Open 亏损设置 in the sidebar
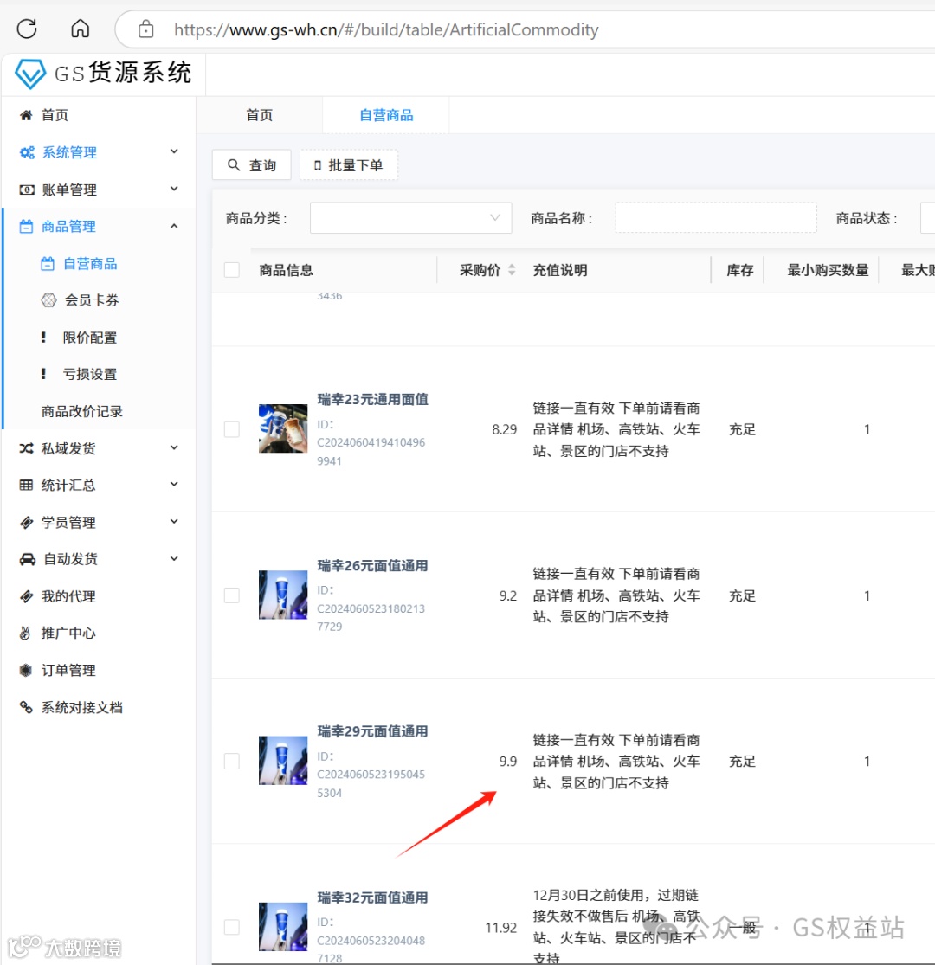The width and height of the screenshot is (935, 965). pos(90,374)
